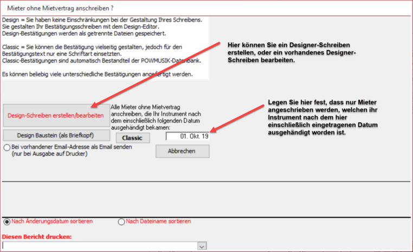Click the Diesen Bericht drucken label
The width and height of the screenshot is (413, 252).
37,237
